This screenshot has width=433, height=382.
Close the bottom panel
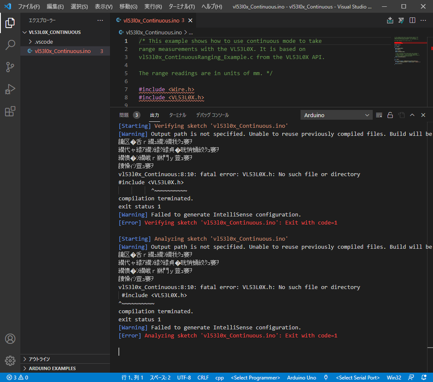[423, 115]
